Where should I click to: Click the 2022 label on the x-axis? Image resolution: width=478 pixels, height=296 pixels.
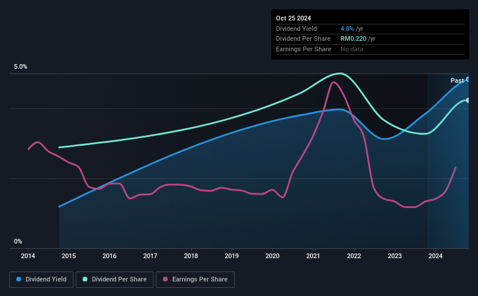pos(354,256)
